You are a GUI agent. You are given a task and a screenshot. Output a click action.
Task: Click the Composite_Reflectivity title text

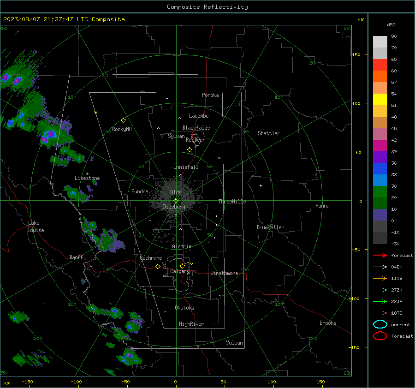[x=207, y=7]
